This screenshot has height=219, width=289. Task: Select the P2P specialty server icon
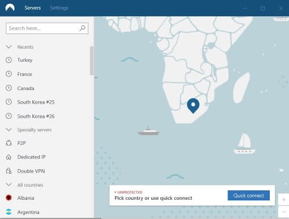pyautogui.click(x=8, y=143)
